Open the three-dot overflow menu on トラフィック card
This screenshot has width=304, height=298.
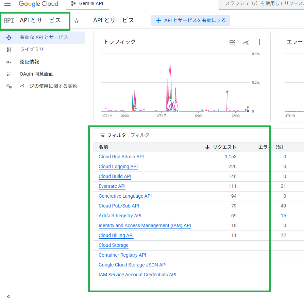click(x=259, y=42)
